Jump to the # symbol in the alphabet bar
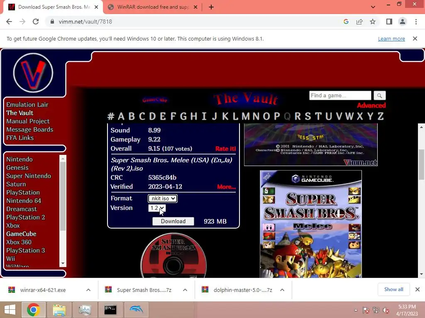 click(x=110, y=116)
